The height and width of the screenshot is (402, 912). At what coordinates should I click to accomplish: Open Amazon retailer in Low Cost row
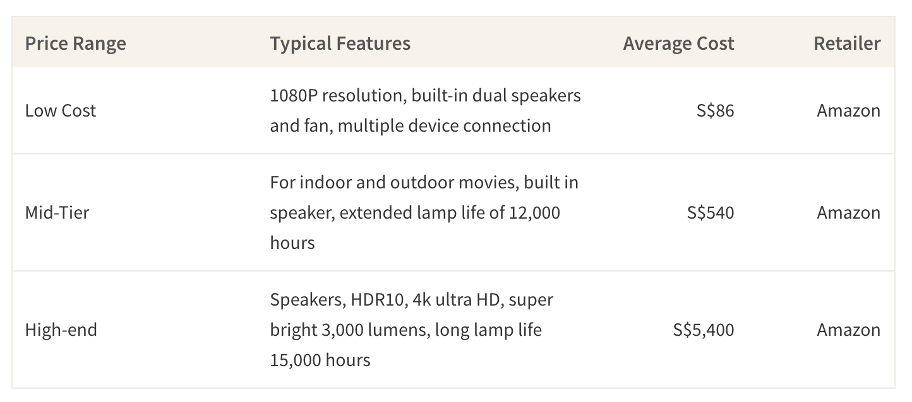(x=848, y=110)
